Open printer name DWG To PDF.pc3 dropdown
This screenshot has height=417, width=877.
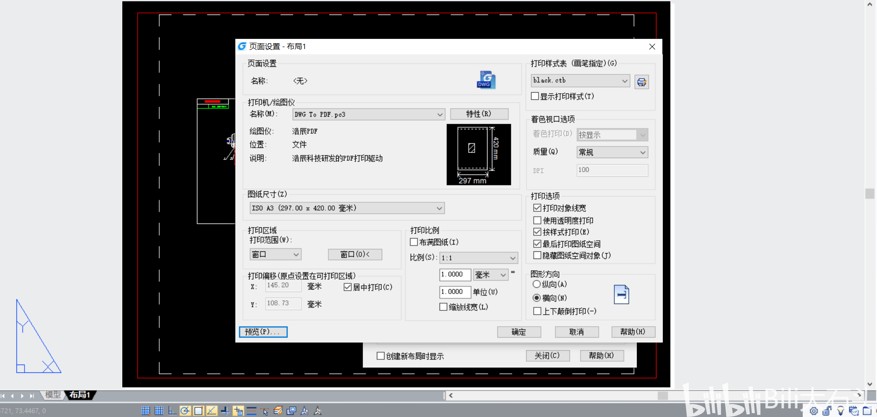click(x=368, y=114)
